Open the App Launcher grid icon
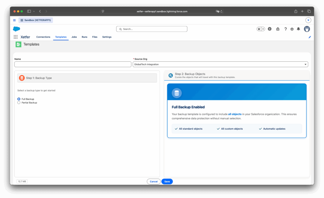The image size is (324, 198). pyautogui.click(x=16, y=37)
